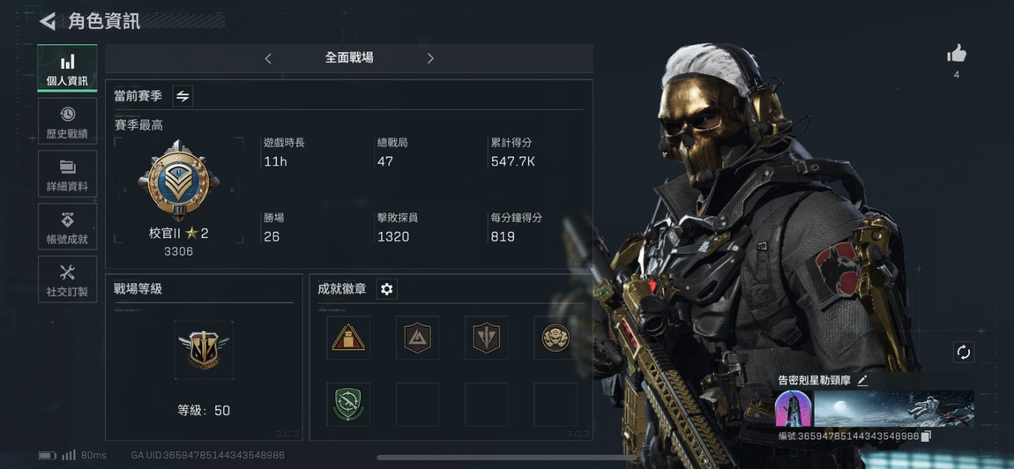Switch to next game mode with right chevron
Image resolution: width=1014 pixels, height=469 pixels.
430,58
